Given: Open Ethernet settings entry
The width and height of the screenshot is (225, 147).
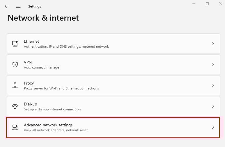Looking at the screenshot, I should click(113, 44).
